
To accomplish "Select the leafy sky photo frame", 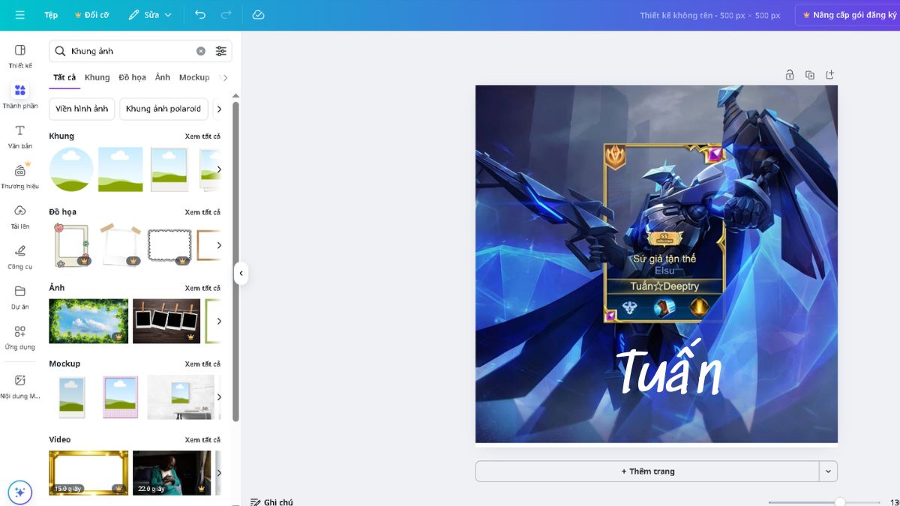I will 88,321.
